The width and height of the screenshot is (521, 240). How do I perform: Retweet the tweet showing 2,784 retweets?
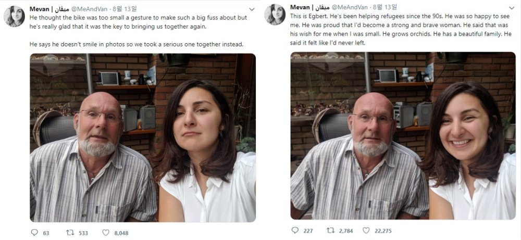[330, 231]
